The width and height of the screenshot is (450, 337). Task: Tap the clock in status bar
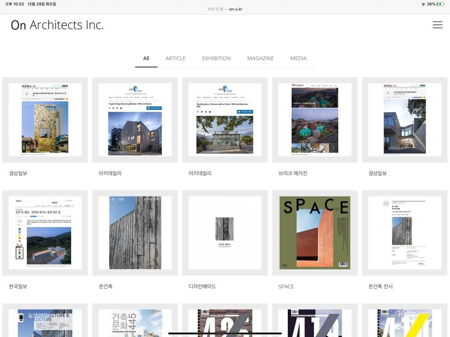pos(15,4)
